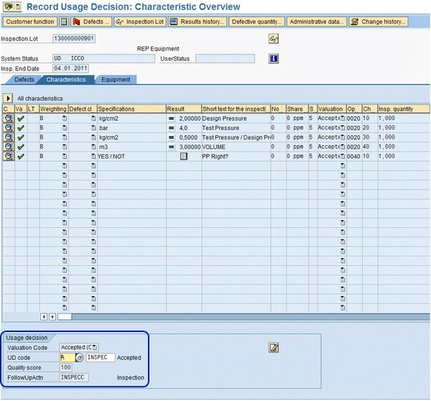431x401 pixels.
Task: Expand All characteristics with the arrow button
Action: [x=8, y=98]
